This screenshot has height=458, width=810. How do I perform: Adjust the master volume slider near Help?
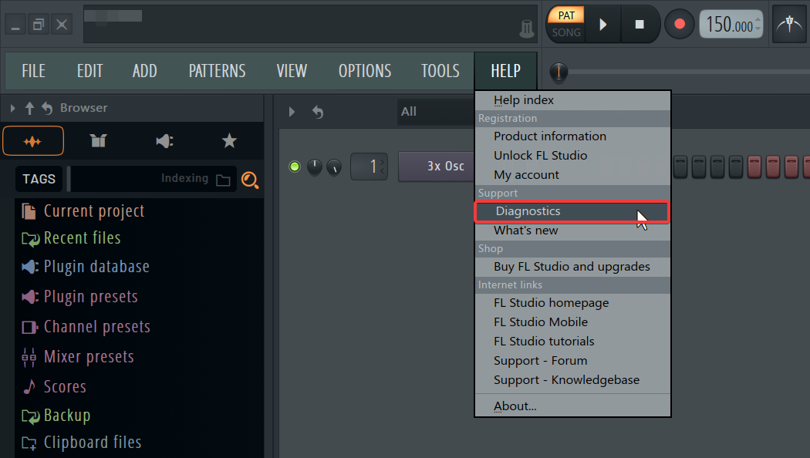559,72
